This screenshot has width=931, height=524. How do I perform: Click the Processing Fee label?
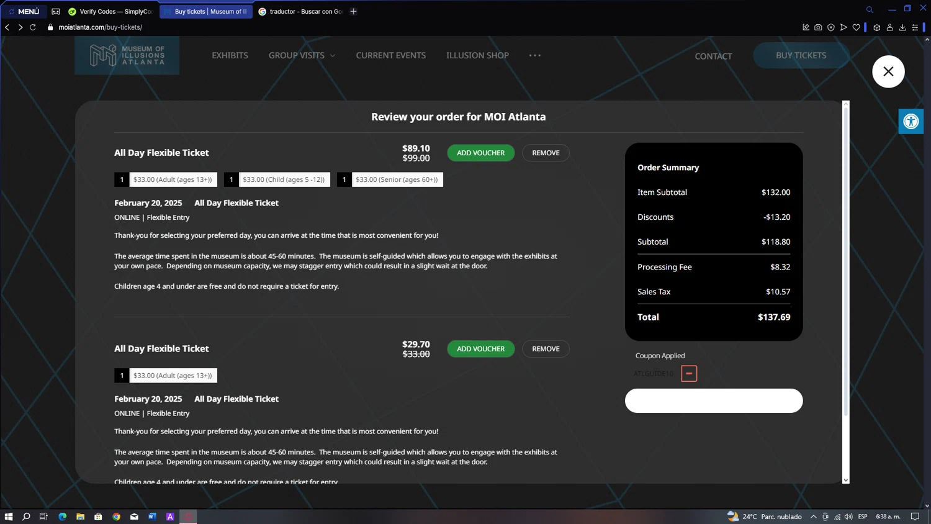(664, 267)
